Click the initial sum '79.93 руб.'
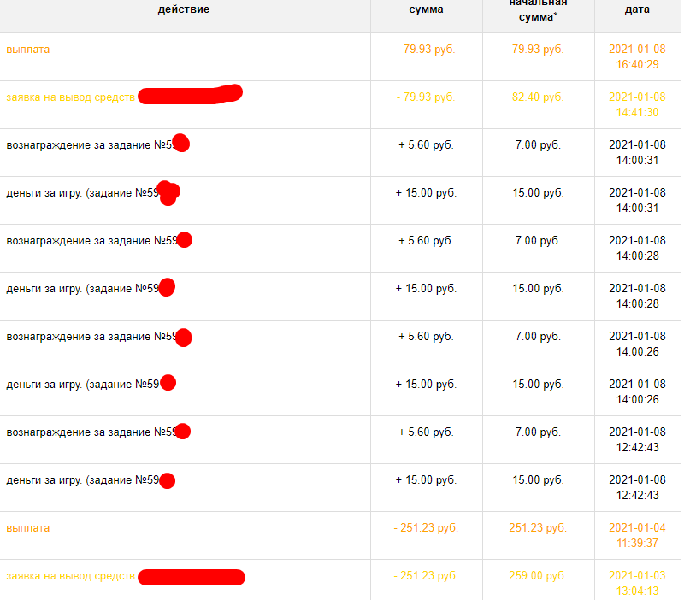The height and width of the screenshot is (600, 696). click(x=538, y=50)
